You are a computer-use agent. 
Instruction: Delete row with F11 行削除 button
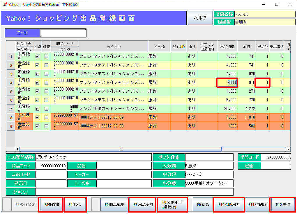coord(257,204)
